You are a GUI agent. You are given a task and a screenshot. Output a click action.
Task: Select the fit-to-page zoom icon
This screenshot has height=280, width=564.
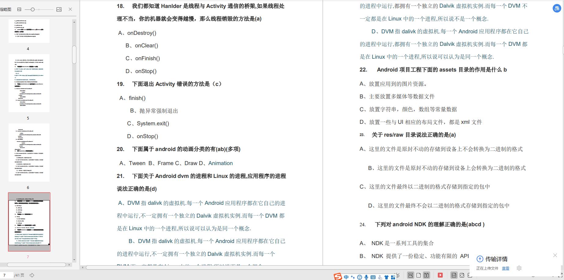462,275
